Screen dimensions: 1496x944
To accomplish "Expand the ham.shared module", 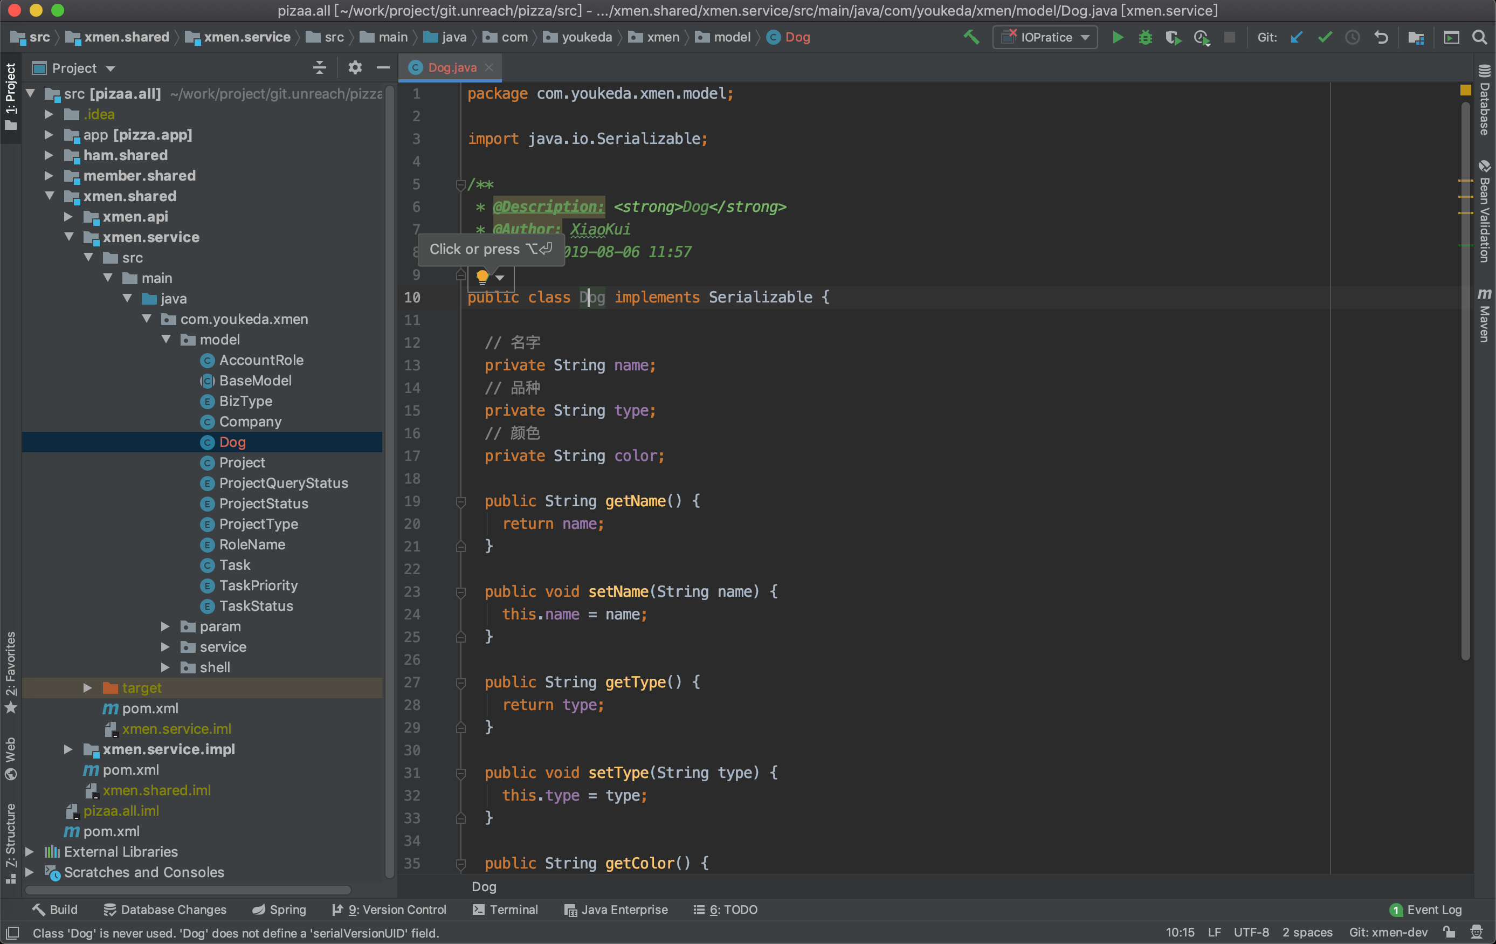I will [49, 155].
